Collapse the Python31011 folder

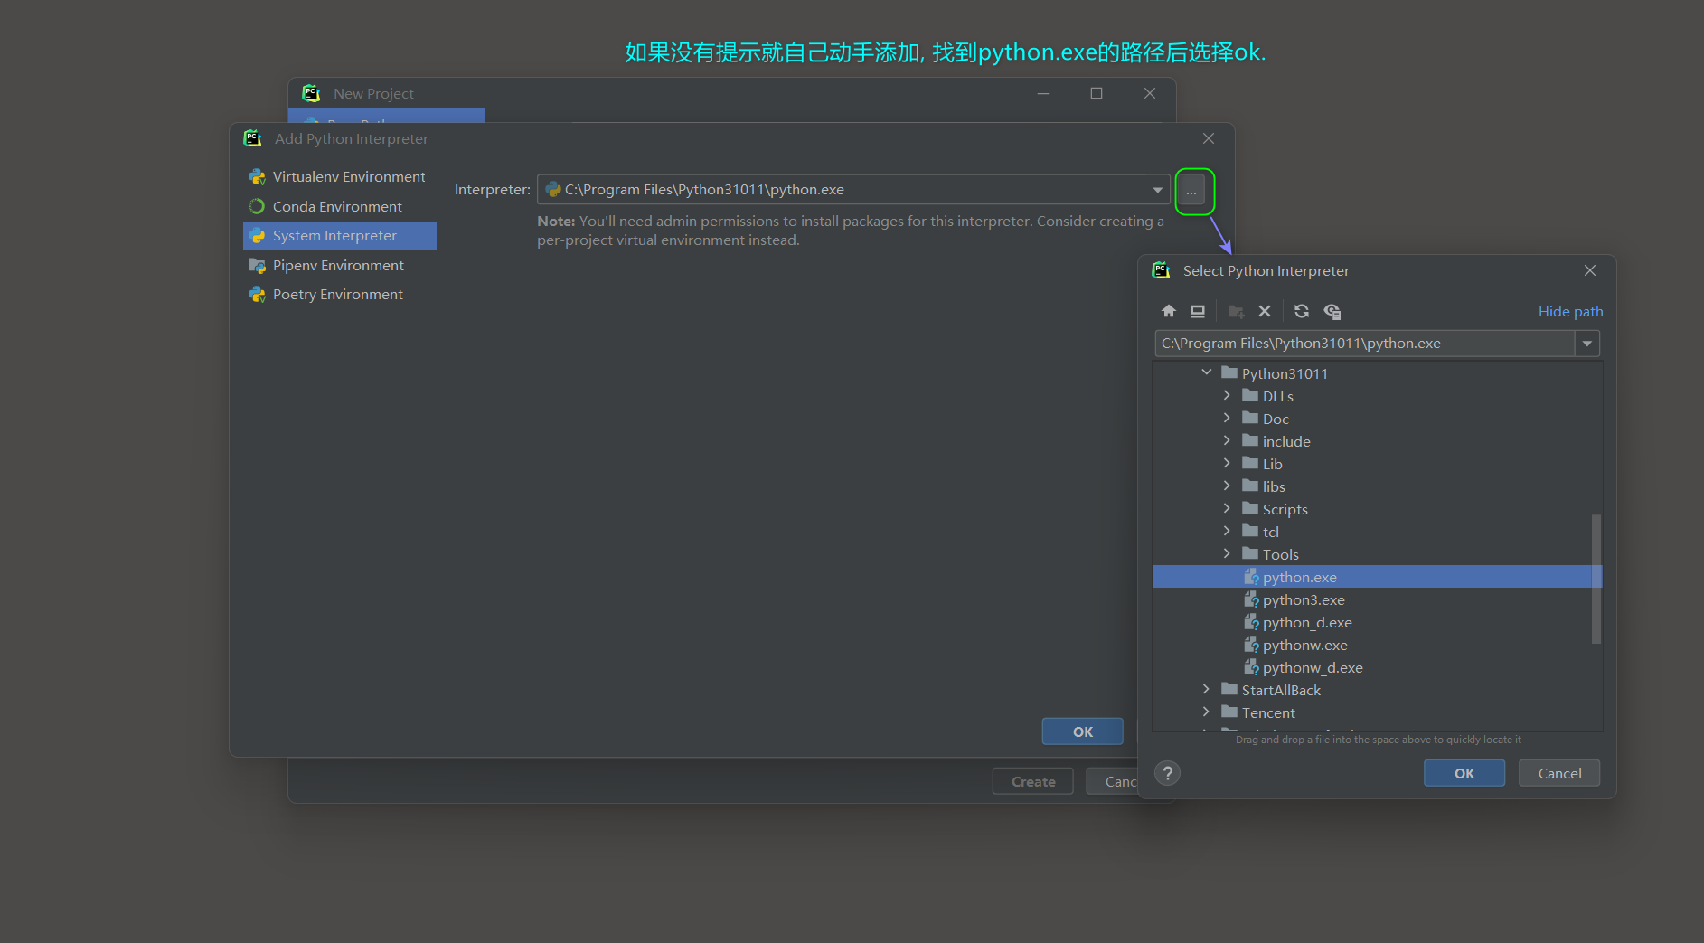(x=1206, y=372)
